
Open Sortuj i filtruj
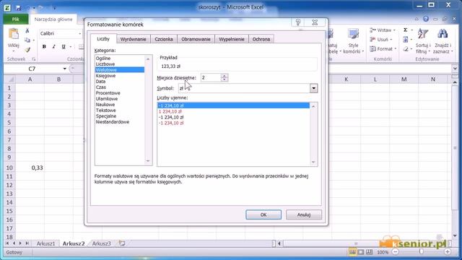pyautogui.click(x=423, y=41)
